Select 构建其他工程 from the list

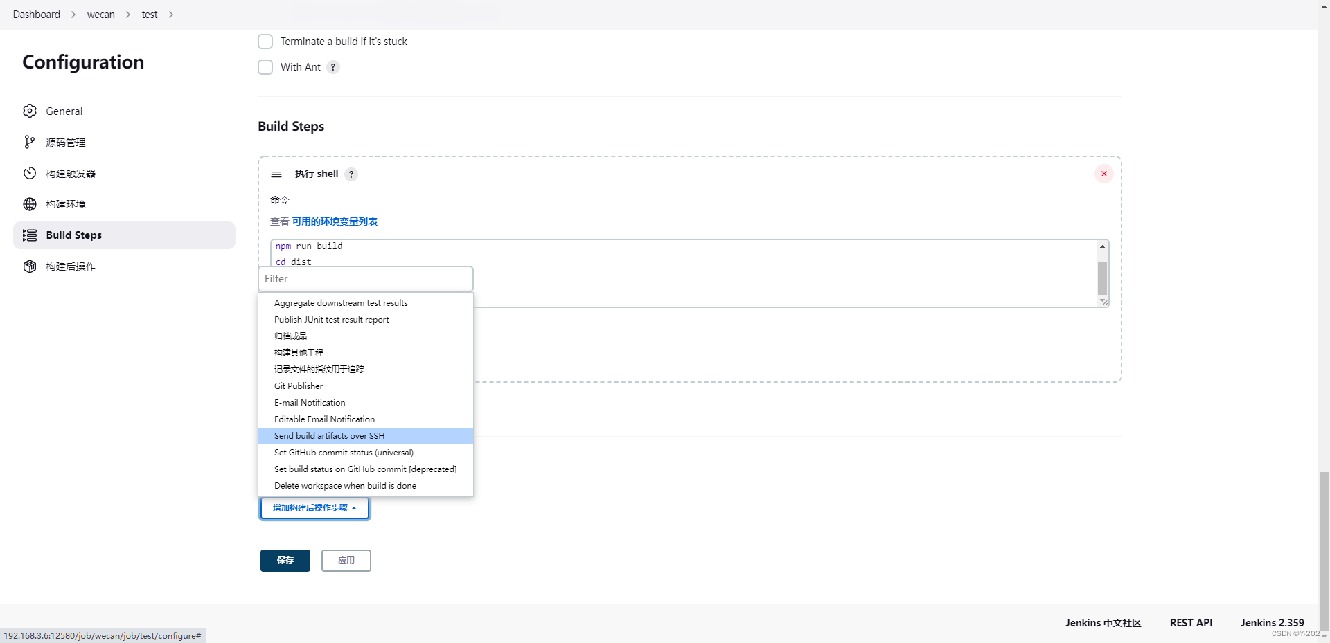point(366,353)
